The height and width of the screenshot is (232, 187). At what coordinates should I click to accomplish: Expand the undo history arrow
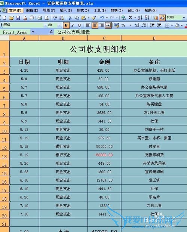coord(107,18)
